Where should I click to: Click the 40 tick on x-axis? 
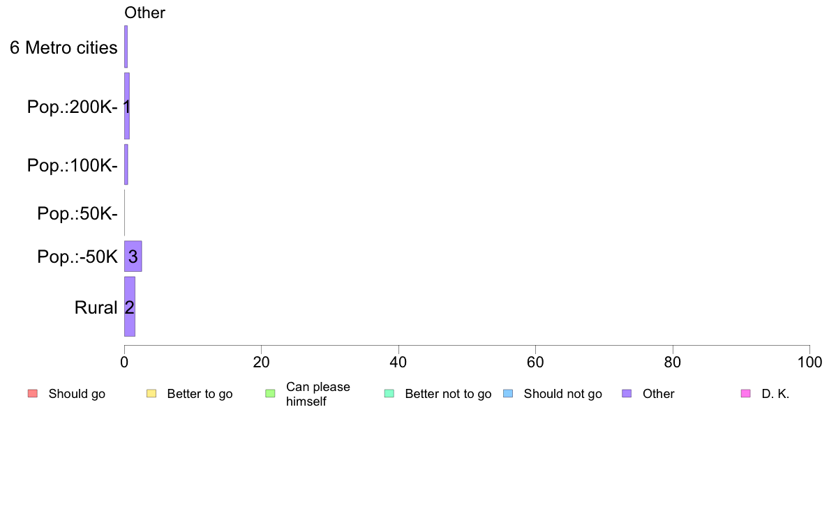click(398, 362)
